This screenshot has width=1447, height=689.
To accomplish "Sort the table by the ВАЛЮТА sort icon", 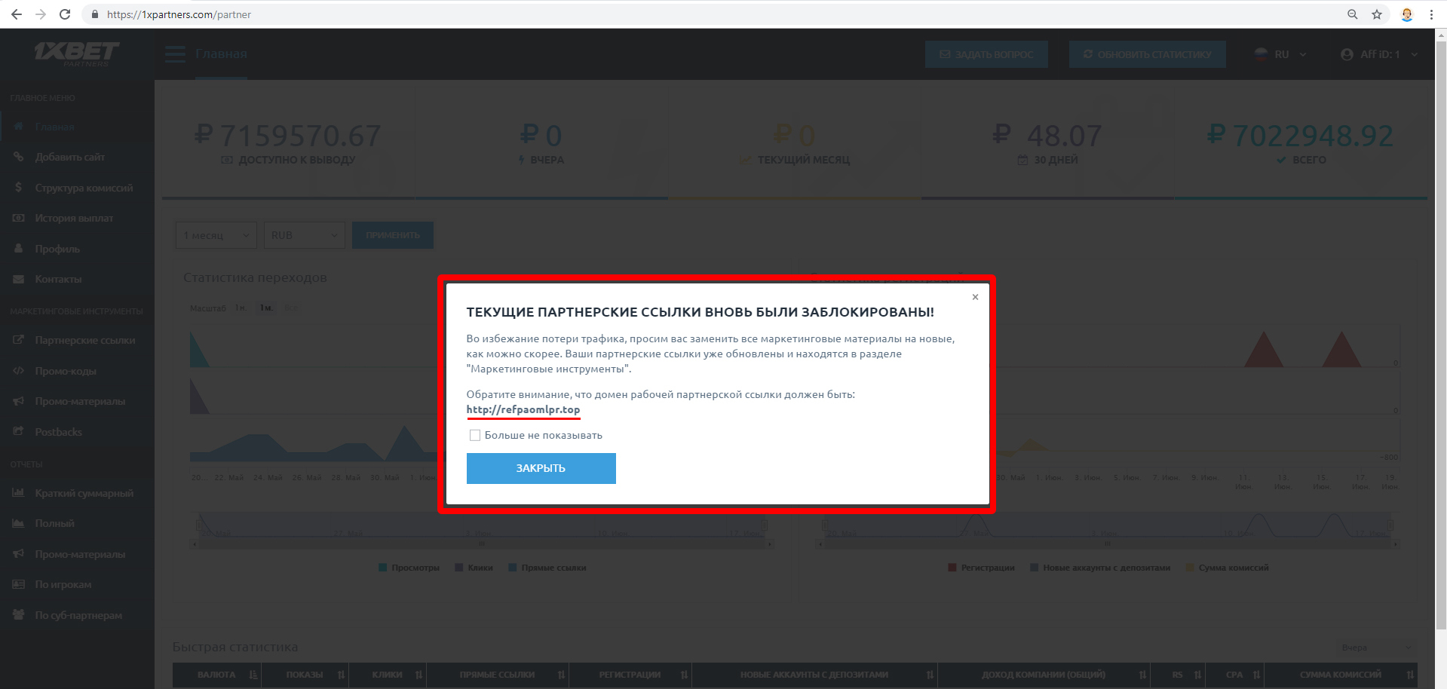I will pos(253,675).
